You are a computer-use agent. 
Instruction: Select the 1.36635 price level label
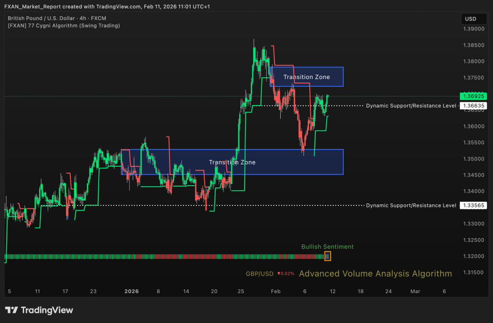[473, 105]
